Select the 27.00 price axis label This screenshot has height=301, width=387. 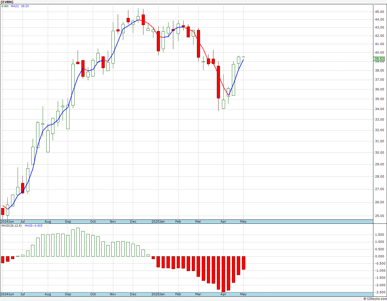(x=379, y=189)
